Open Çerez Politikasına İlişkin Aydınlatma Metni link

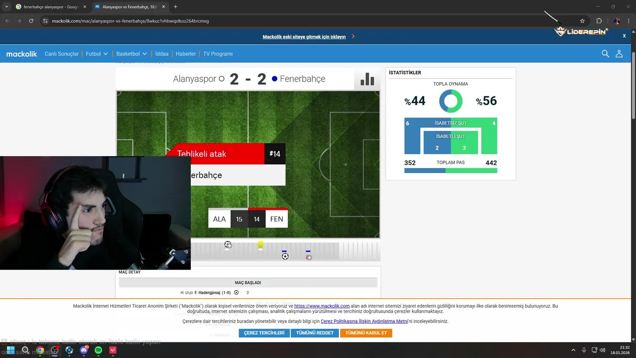coord(364,321)
